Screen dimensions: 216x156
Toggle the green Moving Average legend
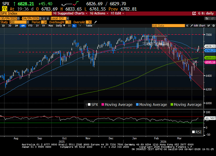tap(187, 104)
